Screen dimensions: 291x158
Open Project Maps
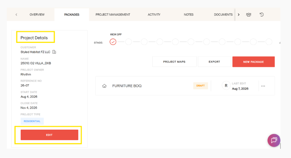tap(174, 62)
